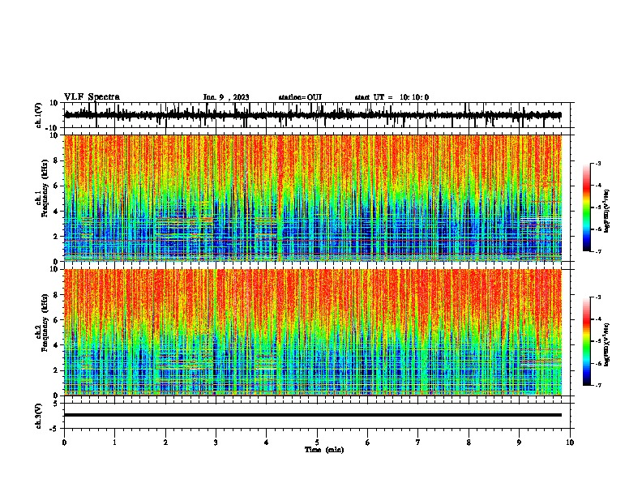Click the '-3' tick on ch.1 color bar
Image resolution: width=642 pixels, height=496 pixels.
click(x=597, y=164)
